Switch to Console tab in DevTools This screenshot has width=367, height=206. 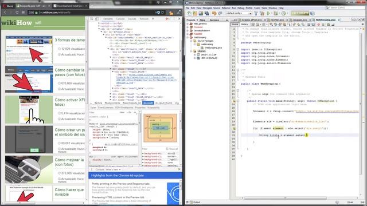[x=120, y=19]
